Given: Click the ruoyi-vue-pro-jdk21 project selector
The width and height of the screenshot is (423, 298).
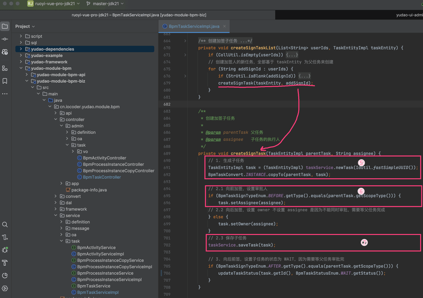Looking at the screenshot, I should pyautogui.click(x=54, y=4).
